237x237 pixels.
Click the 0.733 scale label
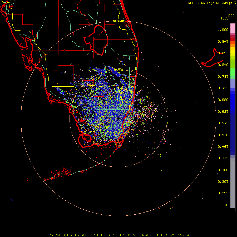(223, 88)
